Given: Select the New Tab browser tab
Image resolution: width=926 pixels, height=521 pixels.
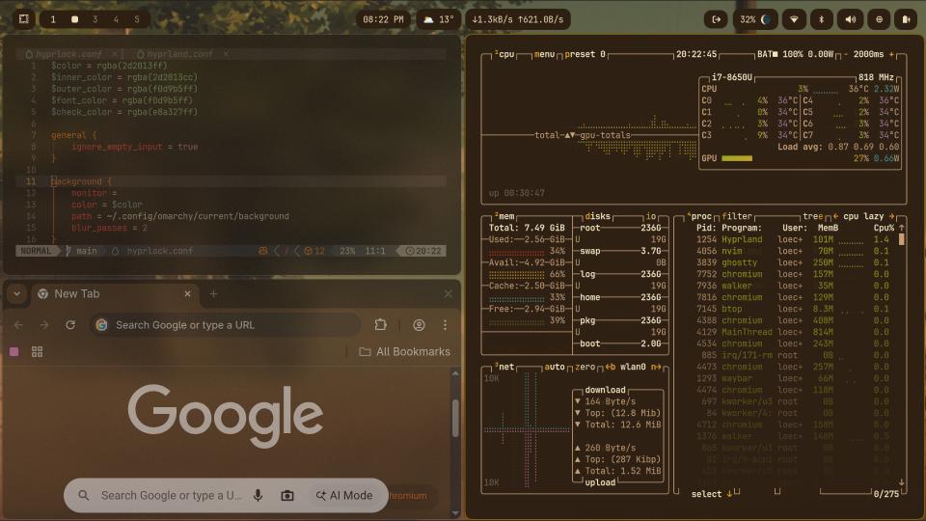Looking at the screenshot, I should pyautogui.click(x=106, y=294).
